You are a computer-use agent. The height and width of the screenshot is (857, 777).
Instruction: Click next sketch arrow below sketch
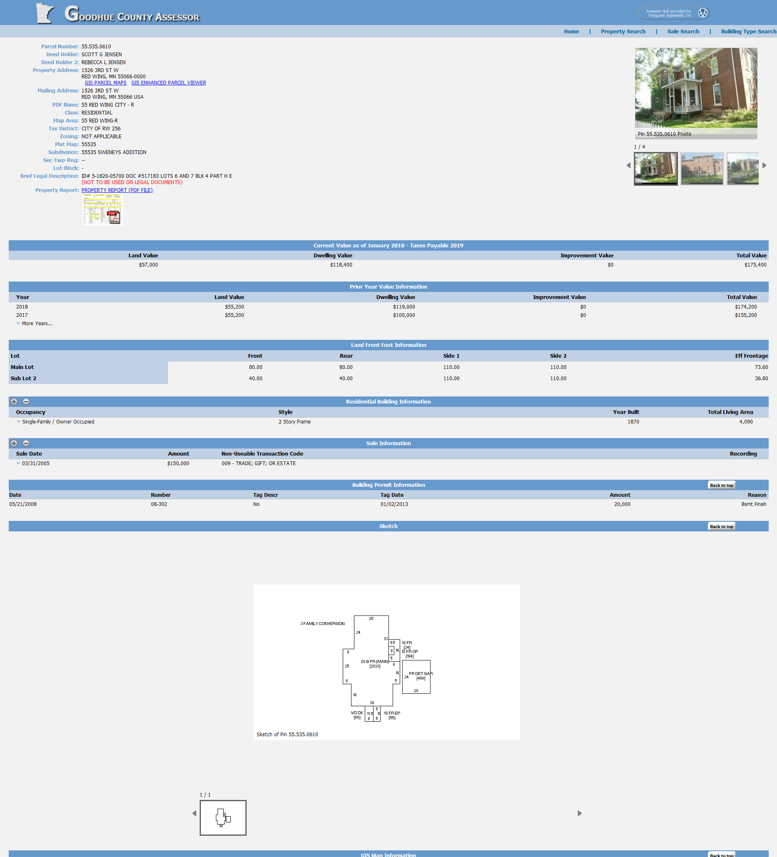579,813
